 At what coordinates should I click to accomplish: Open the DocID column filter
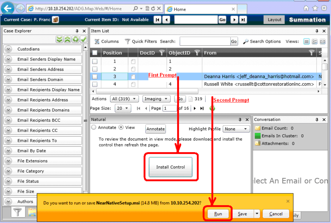(162, 53)
